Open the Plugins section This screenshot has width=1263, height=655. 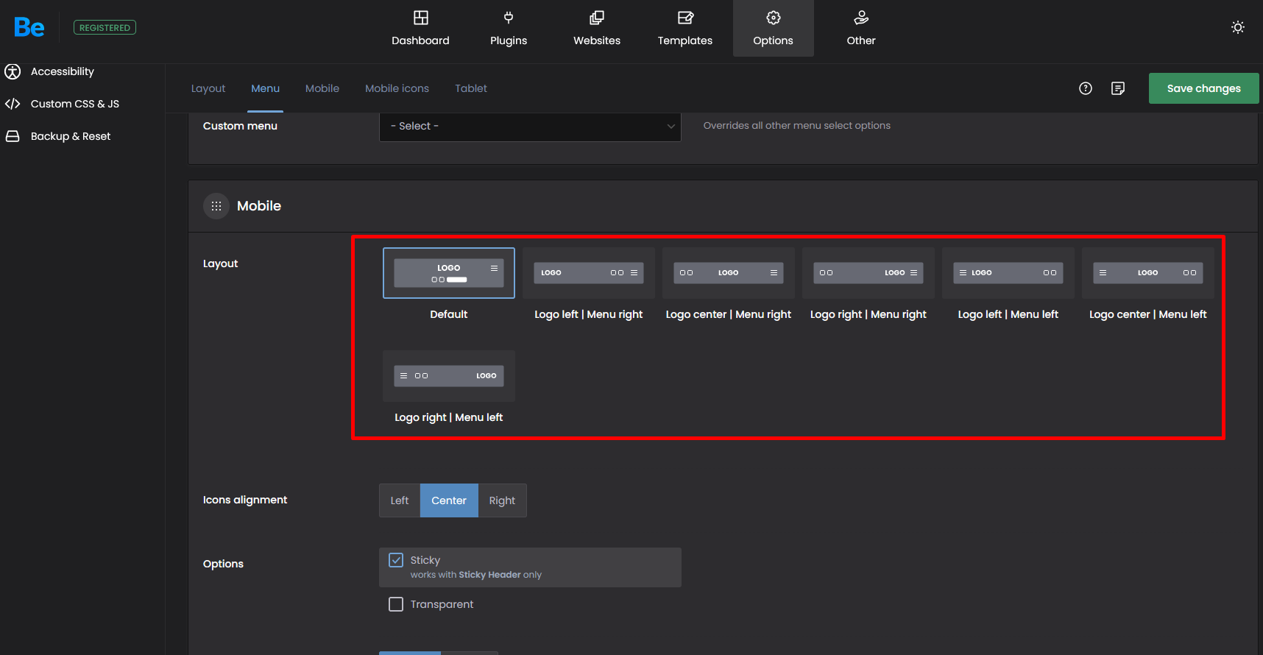[509, 29]
